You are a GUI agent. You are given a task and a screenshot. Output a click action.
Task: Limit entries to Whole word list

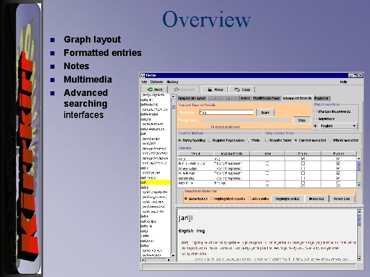click(330, 141)
